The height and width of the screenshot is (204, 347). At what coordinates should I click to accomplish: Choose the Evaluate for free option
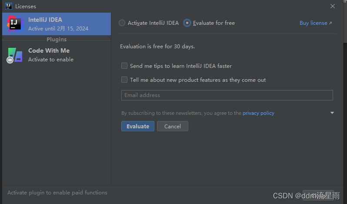coord(187,23)
